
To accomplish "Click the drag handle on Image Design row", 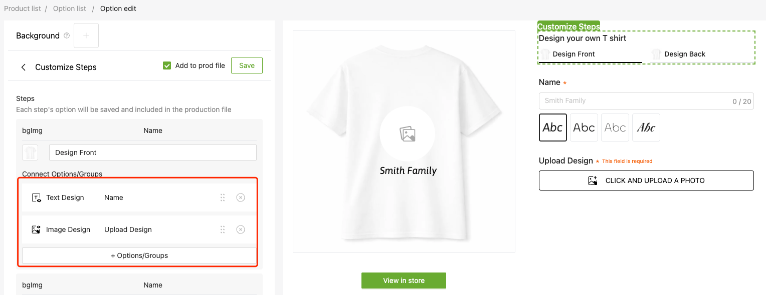I will pyautogui.click(x=223, y=229).
